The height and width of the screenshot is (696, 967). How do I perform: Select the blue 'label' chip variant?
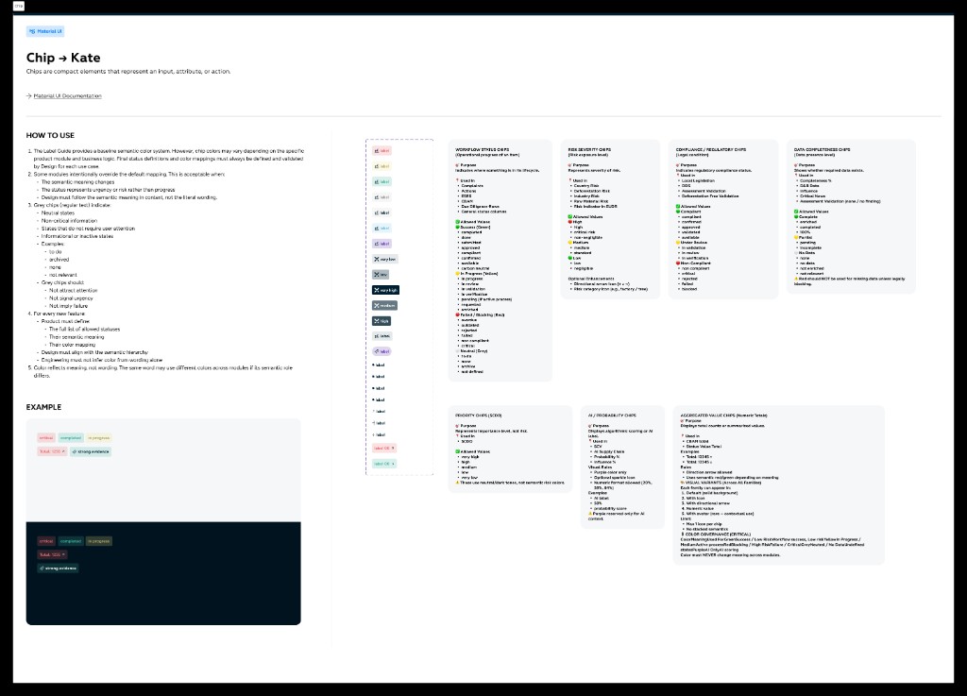pyautogui.click(x=382, y=229)
